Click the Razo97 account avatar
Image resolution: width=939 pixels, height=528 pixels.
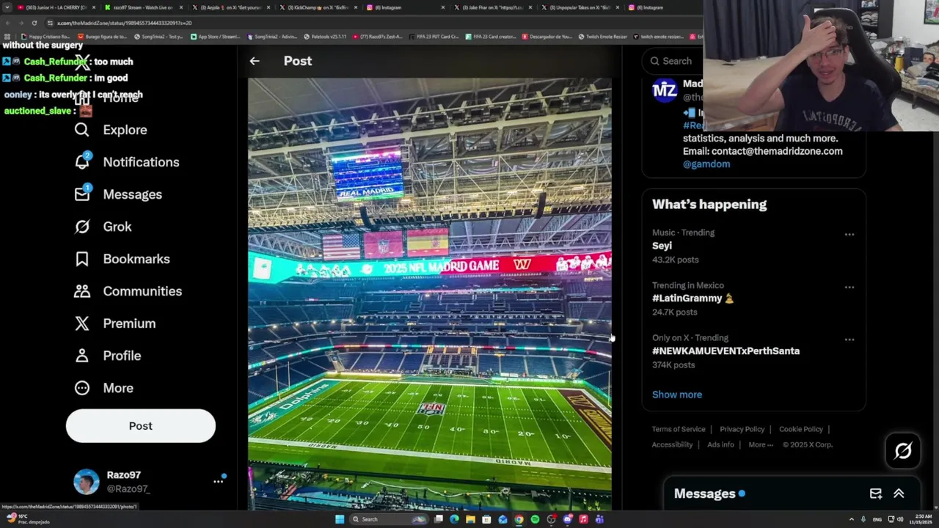coord(87,482)
